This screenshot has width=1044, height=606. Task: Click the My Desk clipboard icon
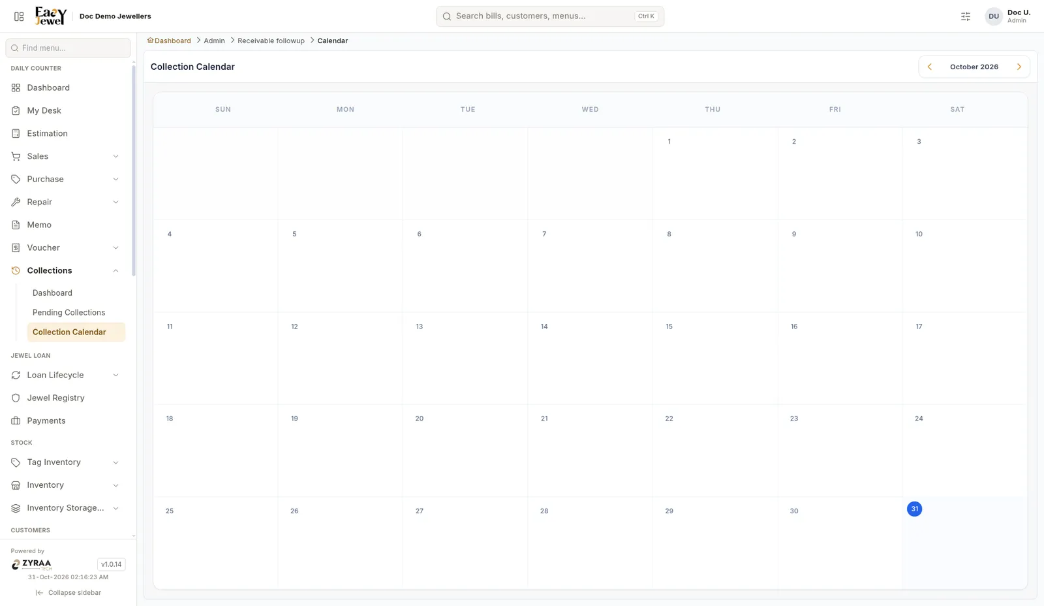click(16, 110)
